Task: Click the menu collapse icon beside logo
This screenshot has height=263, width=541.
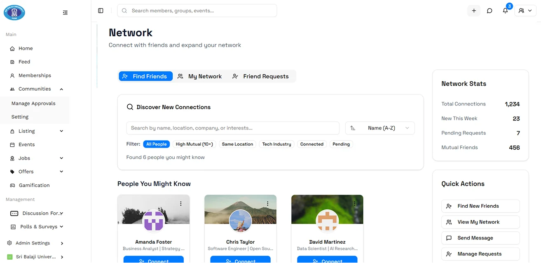Action: [65, 13]
